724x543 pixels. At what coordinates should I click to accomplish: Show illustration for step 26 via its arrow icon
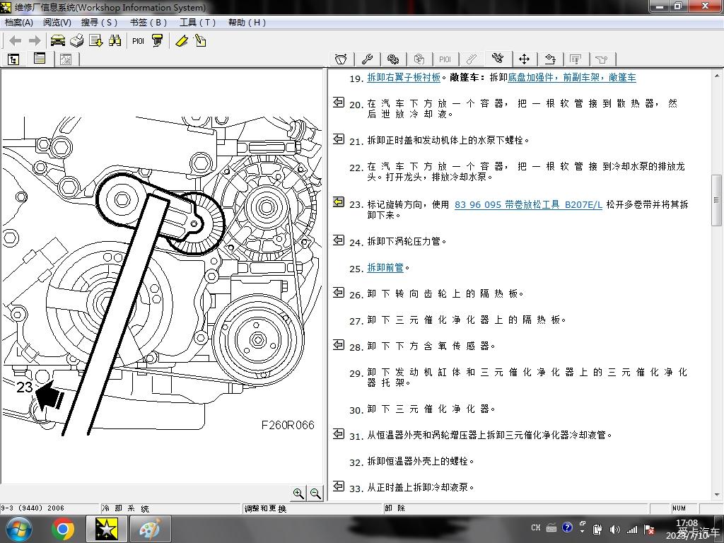click(339, 292)
